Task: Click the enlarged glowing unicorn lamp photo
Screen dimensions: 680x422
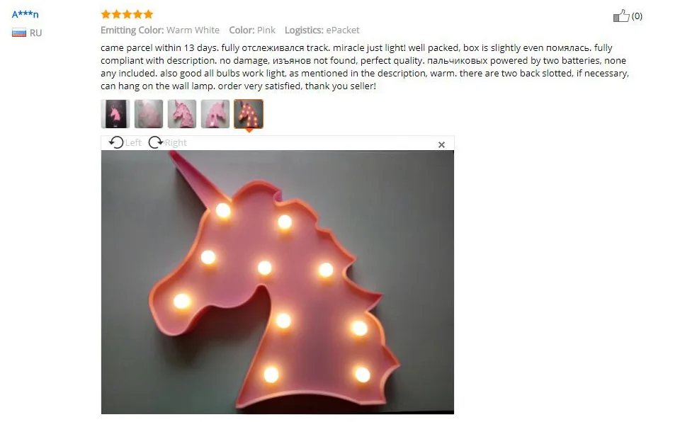Action: [278, 283]
